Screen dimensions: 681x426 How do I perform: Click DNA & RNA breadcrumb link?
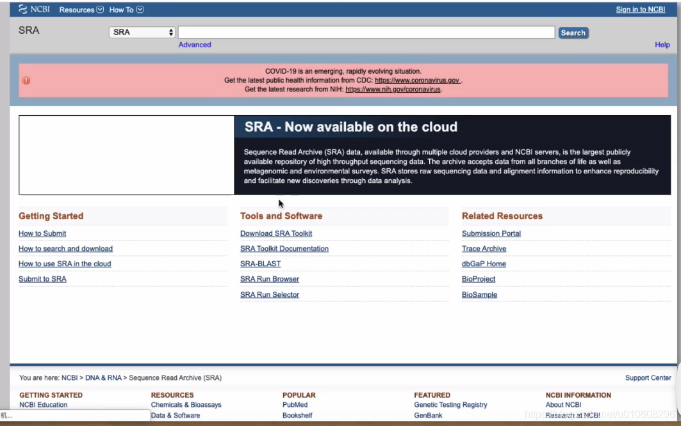click(x=103, y=378)
